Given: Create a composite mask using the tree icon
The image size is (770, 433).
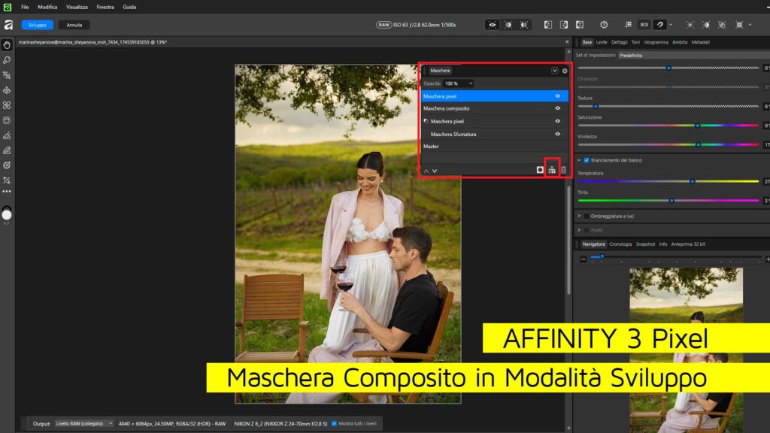Looking at the screenshot, I should coord(552,170).
